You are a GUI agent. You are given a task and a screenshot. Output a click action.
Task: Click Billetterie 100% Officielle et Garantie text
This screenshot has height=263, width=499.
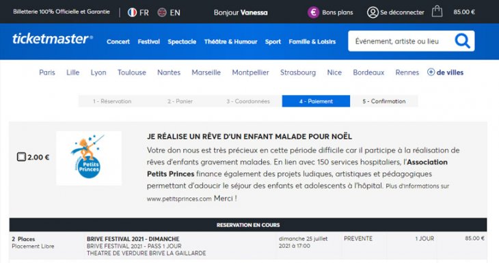(62, 12)
